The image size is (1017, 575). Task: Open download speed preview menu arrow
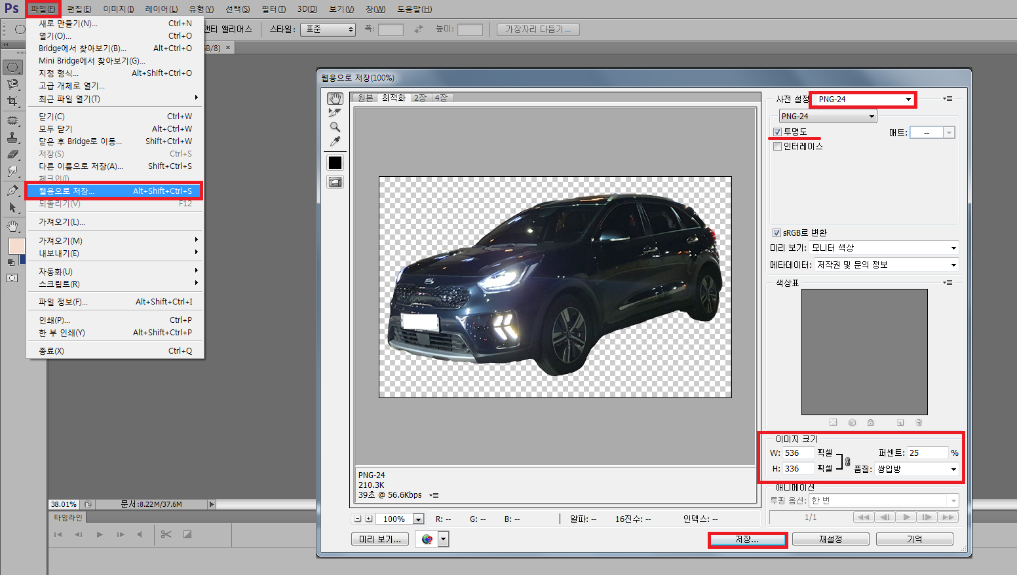(434, 495)
